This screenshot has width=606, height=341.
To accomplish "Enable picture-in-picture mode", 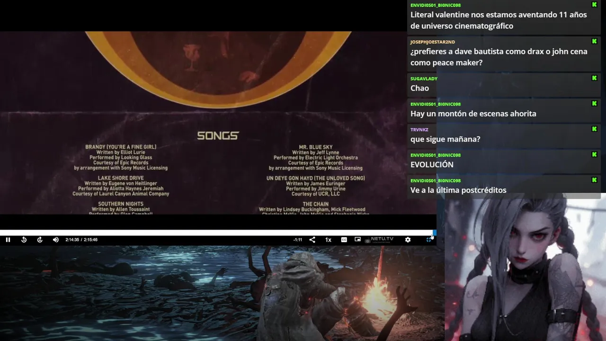I will [x=357, y=240].
